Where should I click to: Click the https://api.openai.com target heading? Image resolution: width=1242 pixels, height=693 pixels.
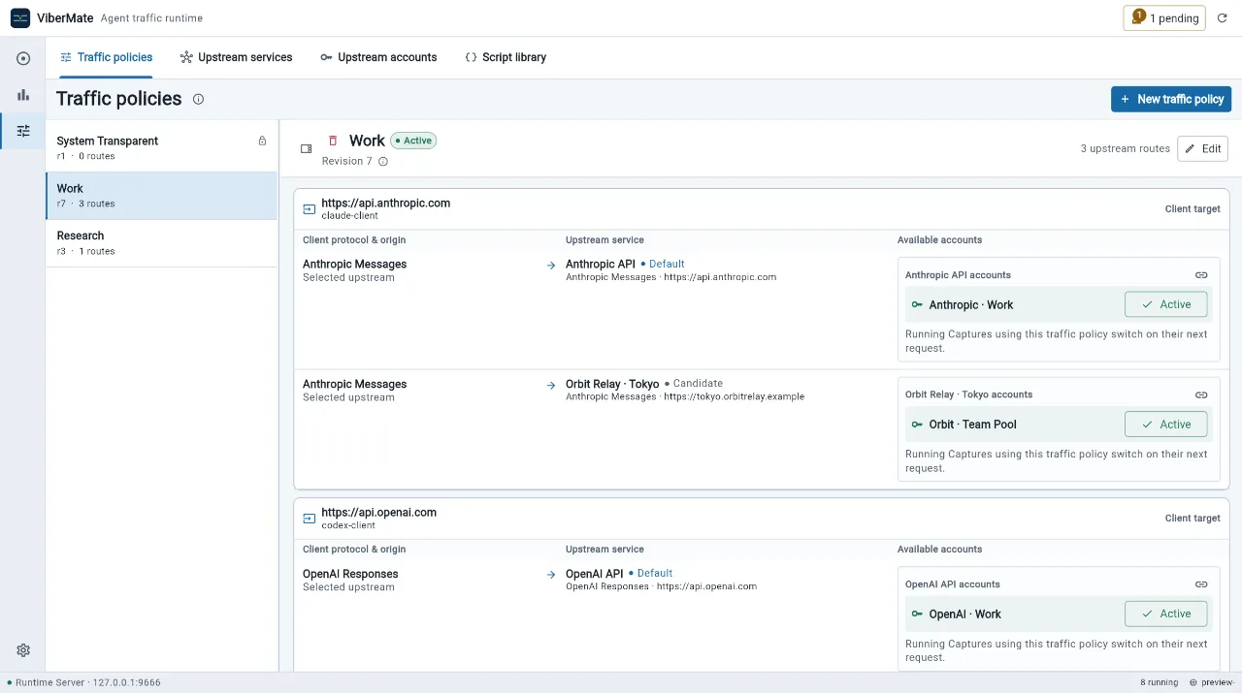coord(379,513)
